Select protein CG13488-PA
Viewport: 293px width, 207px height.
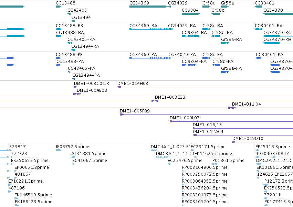tap(70, 62)
